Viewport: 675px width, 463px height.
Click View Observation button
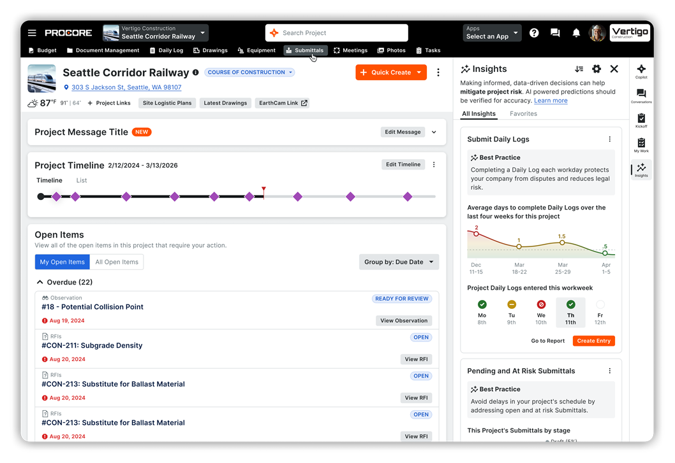pos(404,321)
